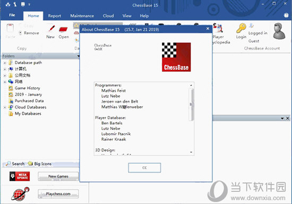Click the guest user avatar icon
Viewport: 292px width, 204px height.
coord(279,31)
